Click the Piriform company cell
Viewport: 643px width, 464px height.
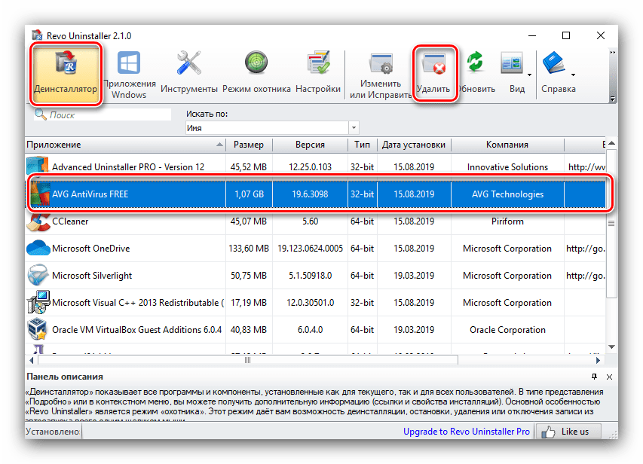pyautogui.click(x=507, y=221)
